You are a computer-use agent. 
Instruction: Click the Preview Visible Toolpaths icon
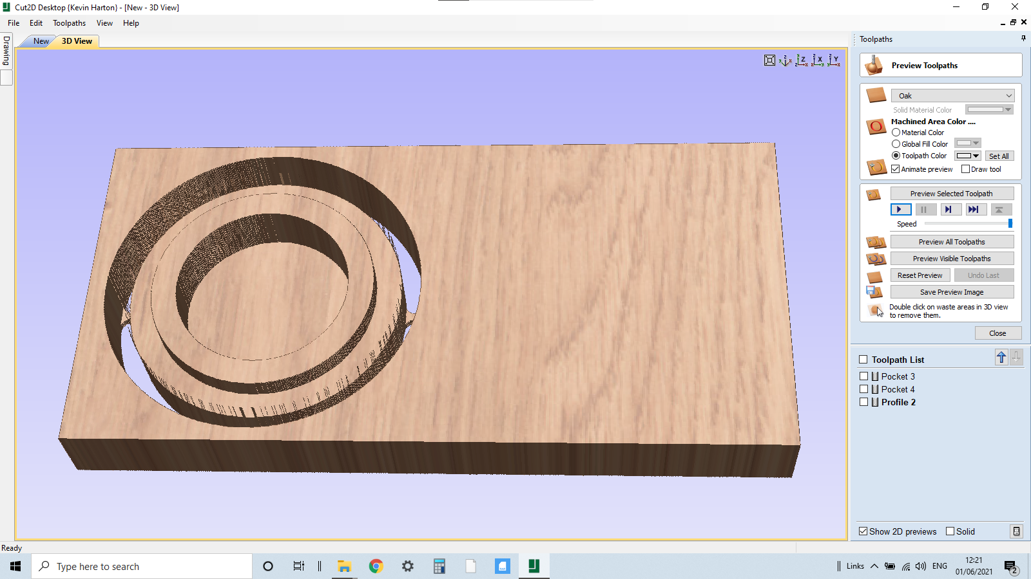tap(876, 258)
